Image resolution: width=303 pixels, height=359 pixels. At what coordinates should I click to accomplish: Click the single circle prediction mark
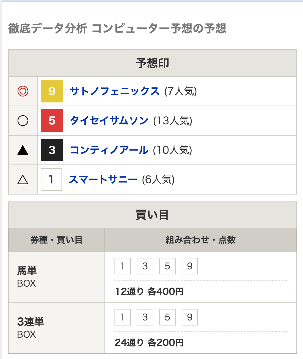point(23,121)
